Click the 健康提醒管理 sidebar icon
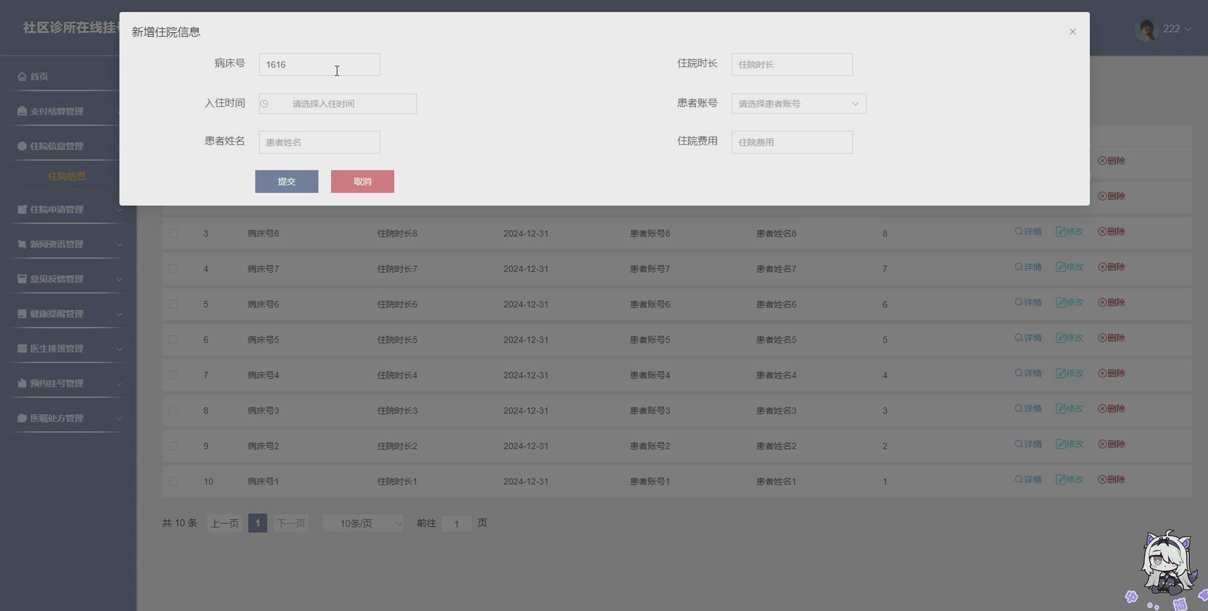Image resolution: width=1208 pixels, height=611 pixels. click(21, 313)
